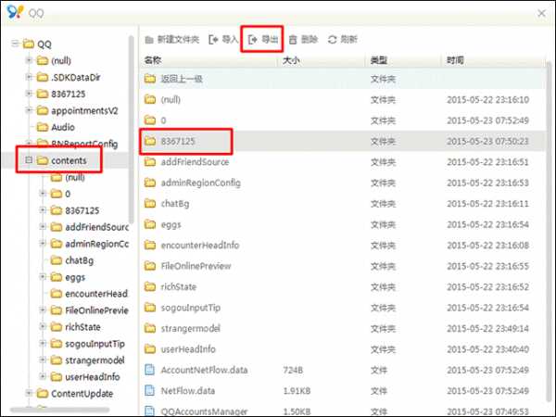The image size is (556, 417).
Task: Expand the richState node in tree
Action: coord(43,326)
